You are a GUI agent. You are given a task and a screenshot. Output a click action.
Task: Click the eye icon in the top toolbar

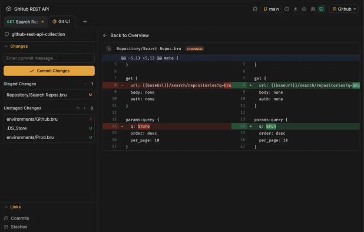coord(304,9)
